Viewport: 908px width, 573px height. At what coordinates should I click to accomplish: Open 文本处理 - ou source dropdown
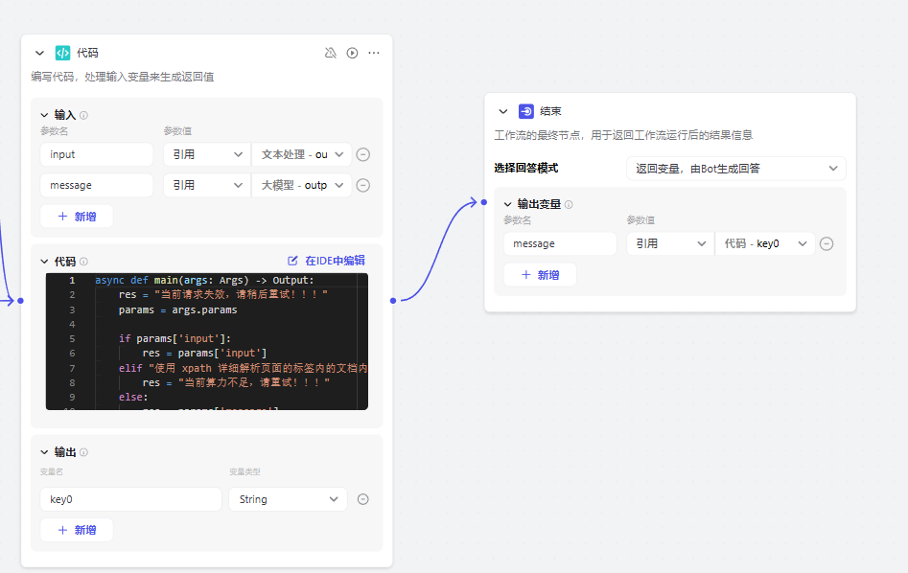click(302, 154)
